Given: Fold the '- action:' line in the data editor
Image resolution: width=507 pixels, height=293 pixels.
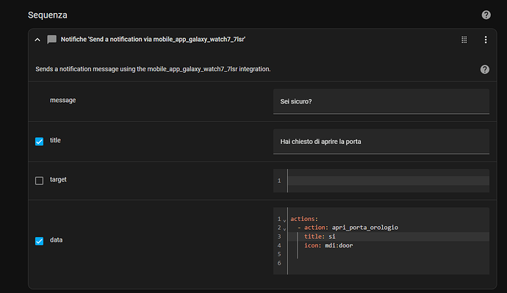Looking at the screenshot, I should [x=284, y=229].
